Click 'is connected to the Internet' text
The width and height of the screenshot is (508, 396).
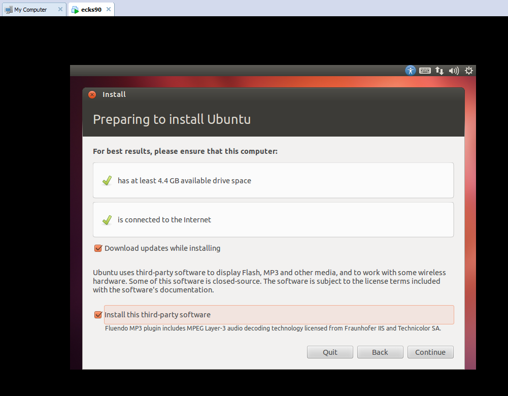164,220
